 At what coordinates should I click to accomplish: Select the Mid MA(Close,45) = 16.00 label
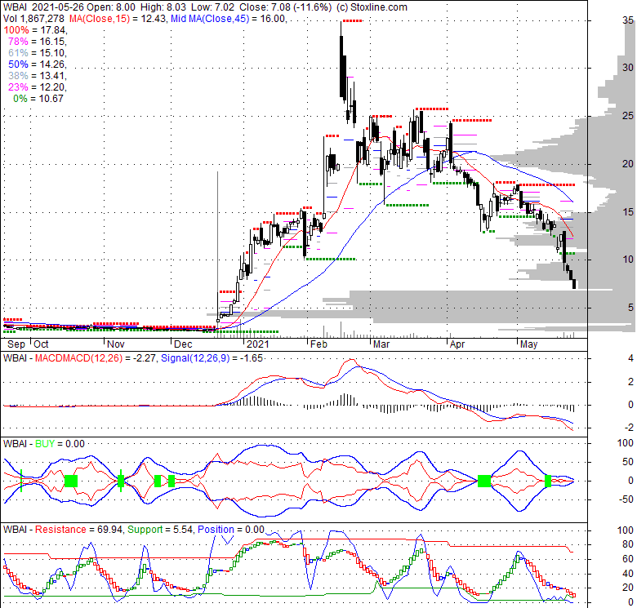(229, 18)
